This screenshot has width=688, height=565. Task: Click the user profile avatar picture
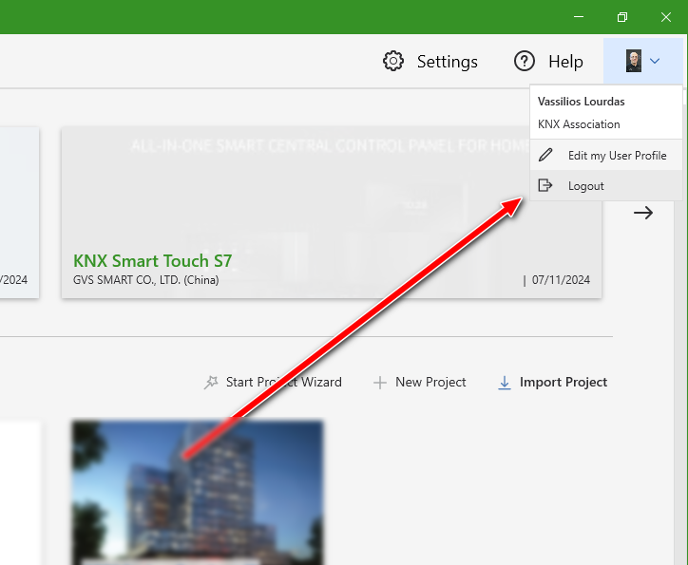tap(633, 61)
